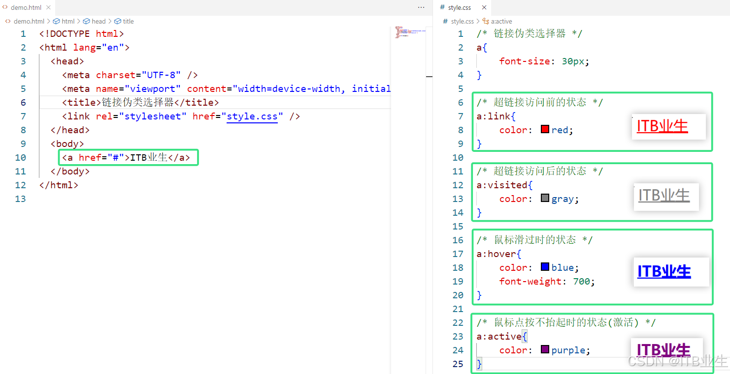Click the title breadcrumb item

(128, 21)
